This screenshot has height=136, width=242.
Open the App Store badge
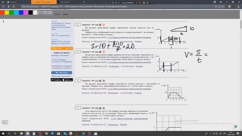pos(67,80)
